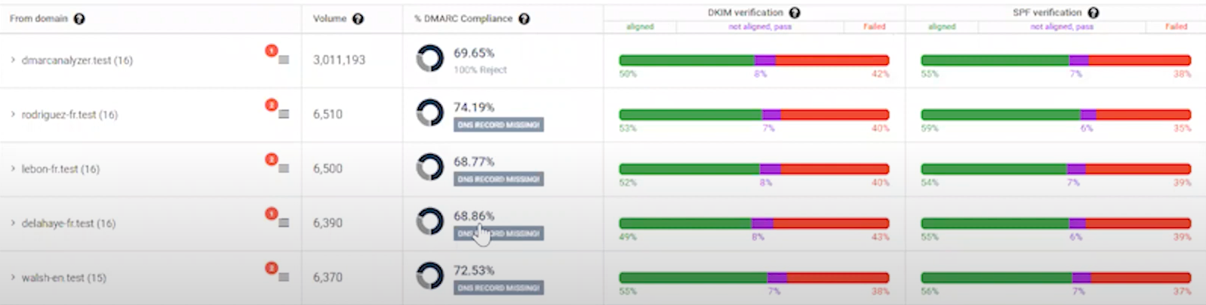The image size is (1206, 305).
Task: Open the DKIM verification help icon
Action: coord(794,13)
